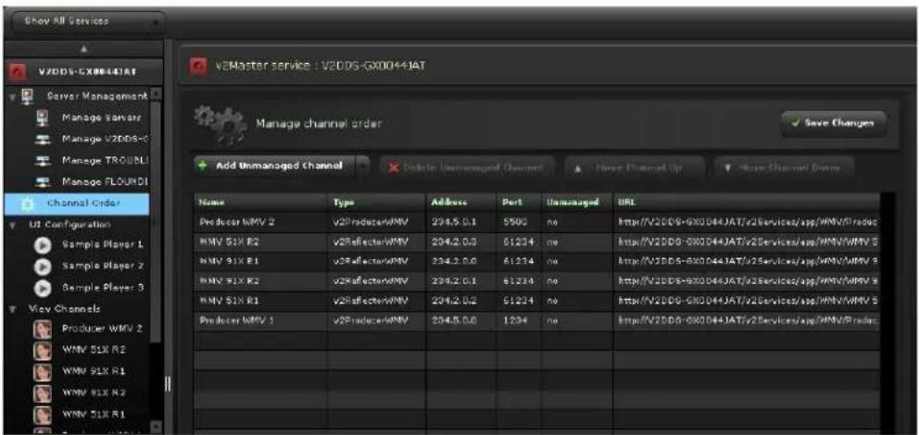The image size is (919, 435).
Task: Select Channel Order in the sidebar
Action: point(77,204)
